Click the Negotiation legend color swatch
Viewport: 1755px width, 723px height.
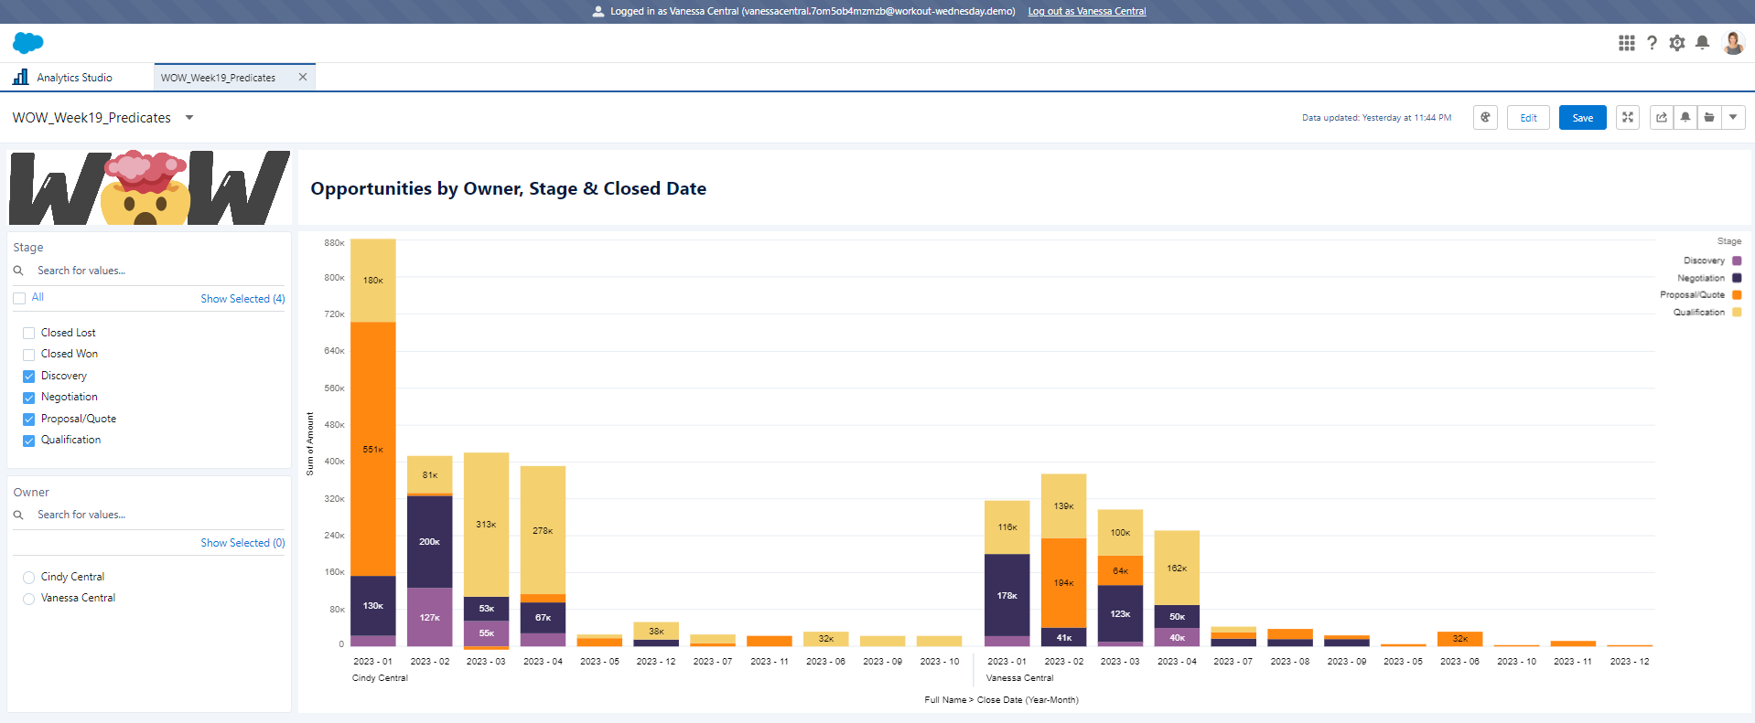[x=1737, y=278]
